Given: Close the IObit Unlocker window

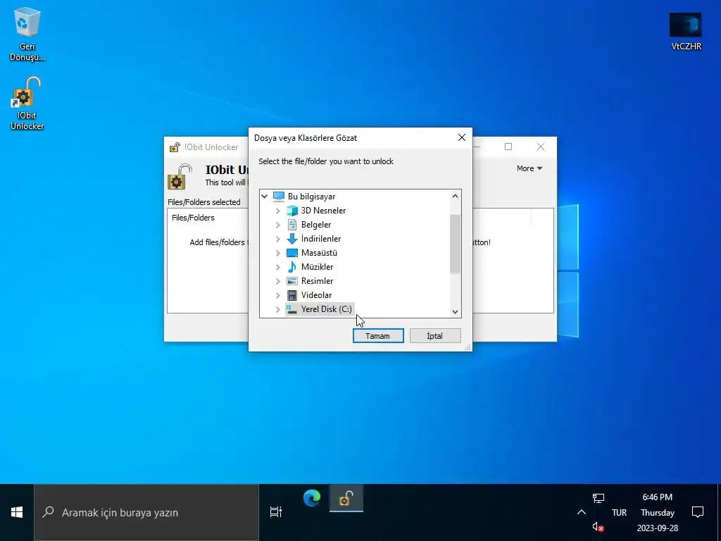Looking at the screenshot, I should 541,147.
